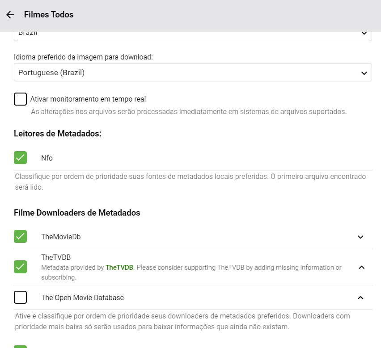This screenshot has width=381, height=348.
Task: Enable The Open Movie Database checkbox
Action: point(21,297)
